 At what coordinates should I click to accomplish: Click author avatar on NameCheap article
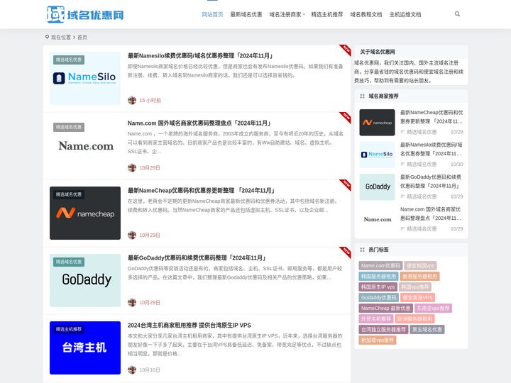point(132,235)
